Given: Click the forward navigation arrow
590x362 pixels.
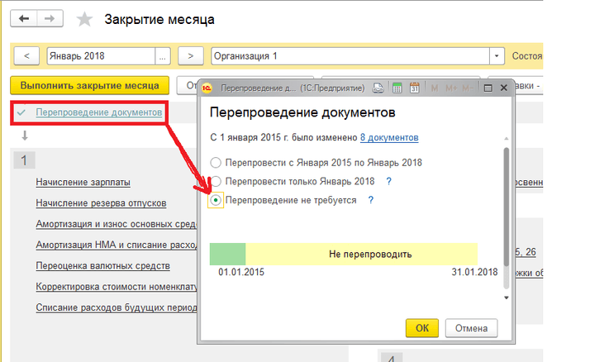Looking at the screenshot, I should (50, 18).
